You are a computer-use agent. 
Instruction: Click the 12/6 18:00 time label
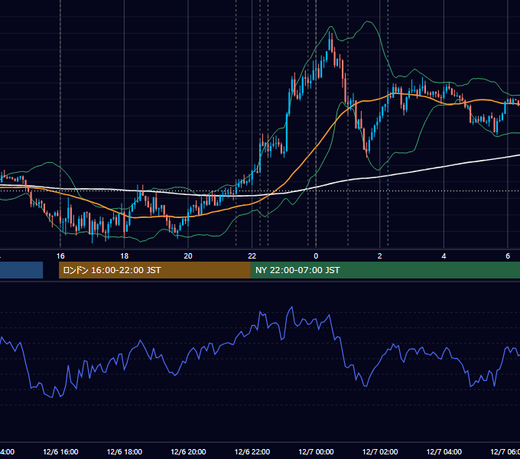[125, 451]
